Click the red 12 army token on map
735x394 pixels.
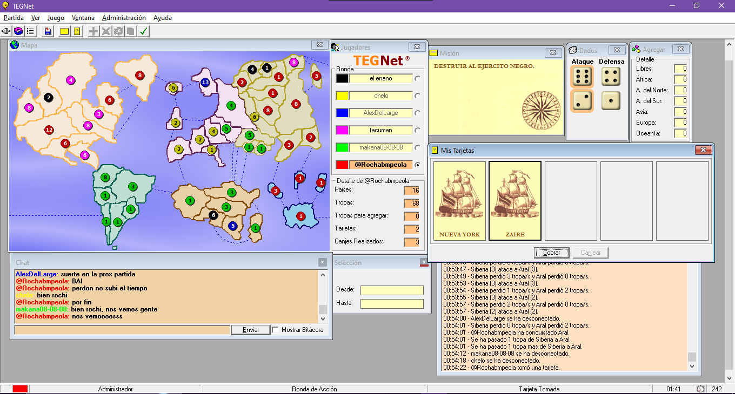coord(49,130)
